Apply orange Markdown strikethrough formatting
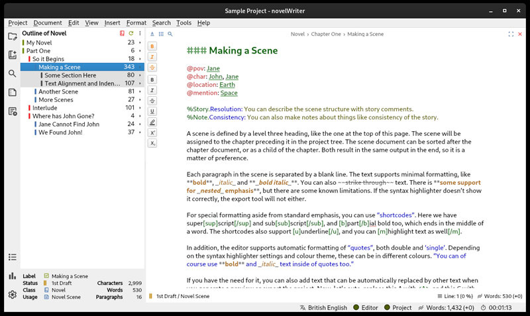The height and width of the screenshot is (316, 530). click(152, 68)
